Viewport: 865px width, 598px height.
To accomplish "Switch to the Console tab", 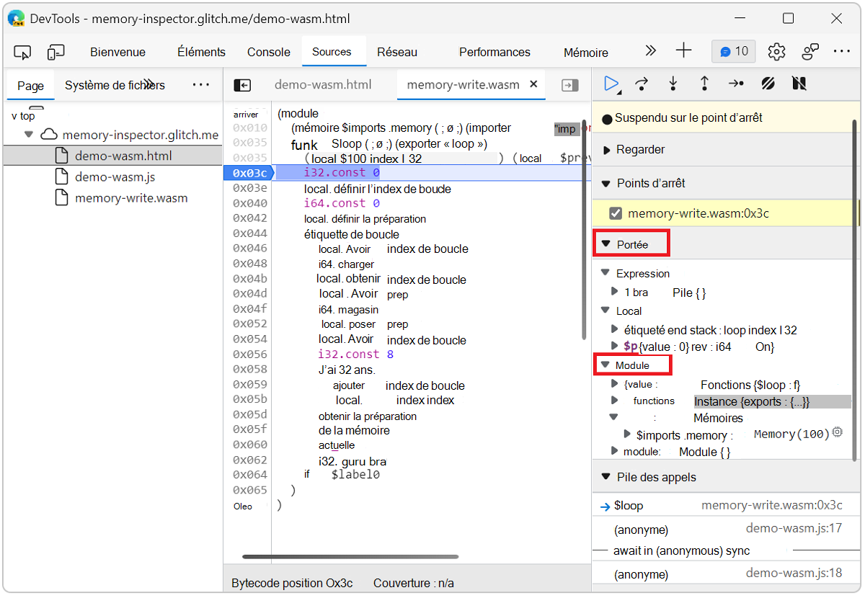I will click(268, 52).
